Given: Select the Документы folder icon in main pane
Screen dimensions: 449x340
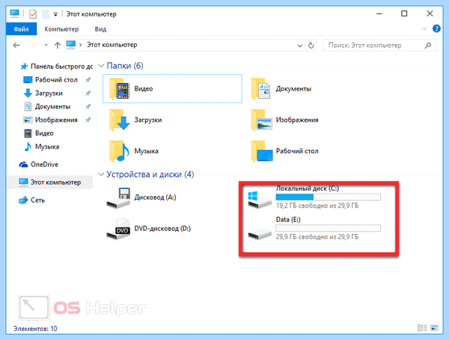Looking at the screenshot, I should [260, 89].
